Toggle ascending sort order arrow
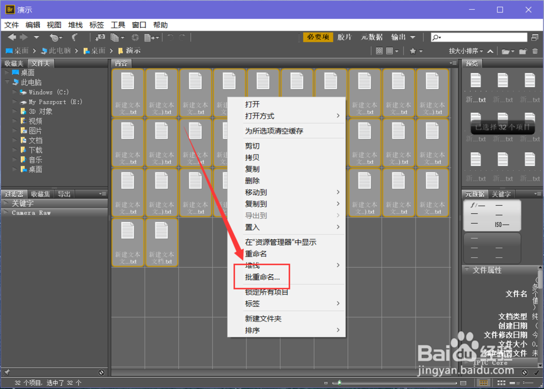Viewport: 544px width, 389px height. pos(490,51)
